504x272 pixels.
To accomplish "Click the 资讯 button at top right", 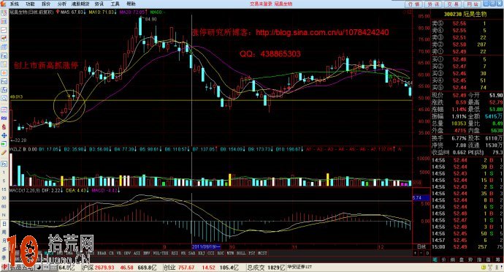I will [434, 4].
